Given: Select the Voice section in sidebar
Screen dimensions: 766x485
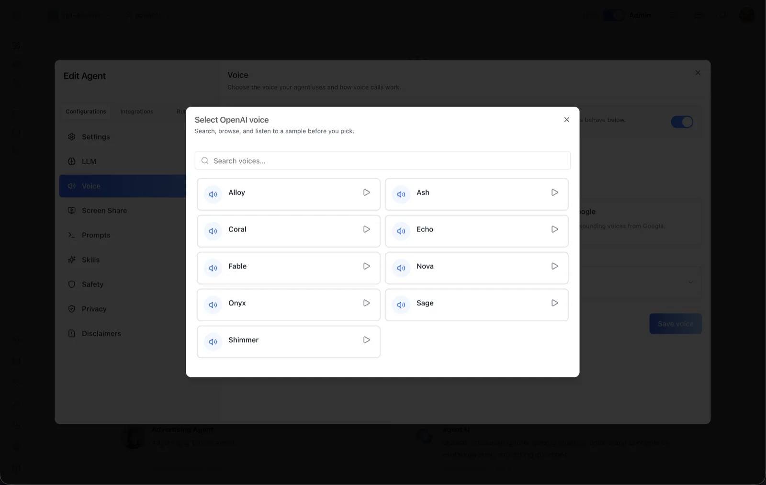Looking at the screenshot, I should point(123,186).
